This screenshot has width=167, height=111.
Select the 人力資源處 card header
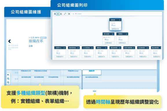pyautogui.click(x=88, y=48)
